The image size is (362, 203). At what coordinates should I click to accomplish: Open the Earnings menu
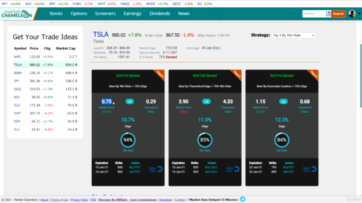point(132,14)
